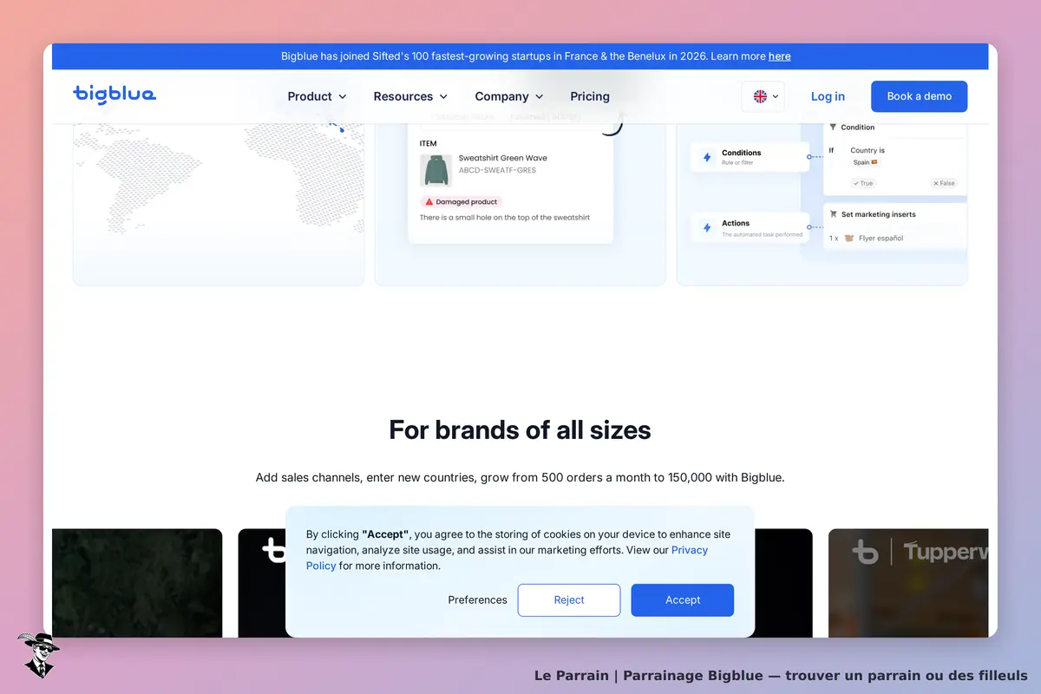The width and height of the screenshot is (1041, 694).
Task: Click the False branch chip
Action: (x=944, y=183)
